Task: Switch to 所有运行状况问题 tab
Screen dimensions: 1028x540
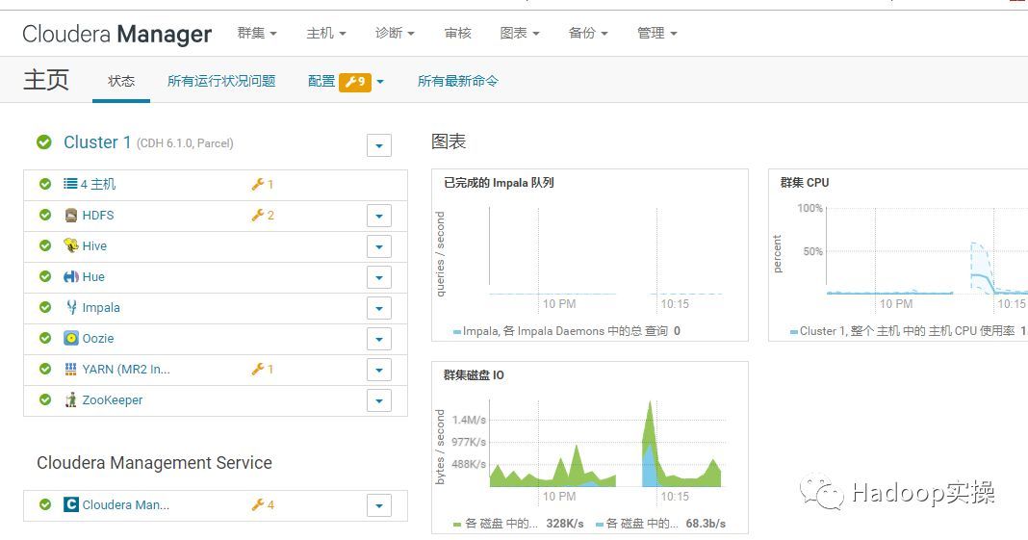Action: tap(221, 81)
